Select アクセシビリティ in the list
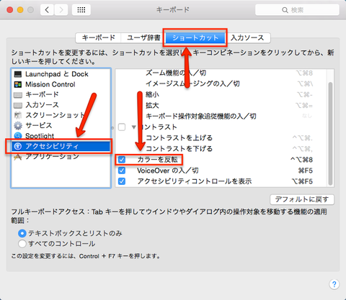Image resolution: width=346 pixels, height=300 pixels. (x=61, y=146)
